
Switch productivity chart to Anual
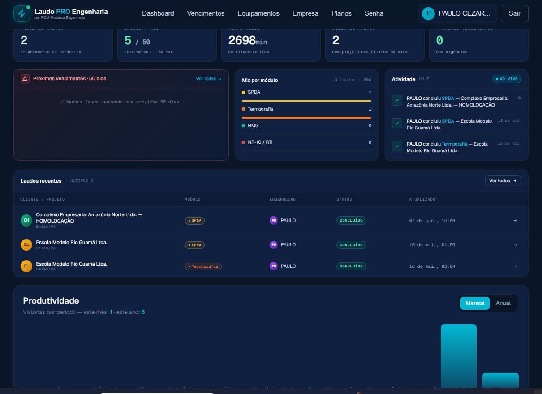(503, 303)
